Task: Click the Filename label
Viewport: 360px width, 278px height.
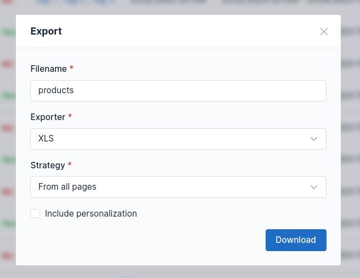Action: coord(49,69)
